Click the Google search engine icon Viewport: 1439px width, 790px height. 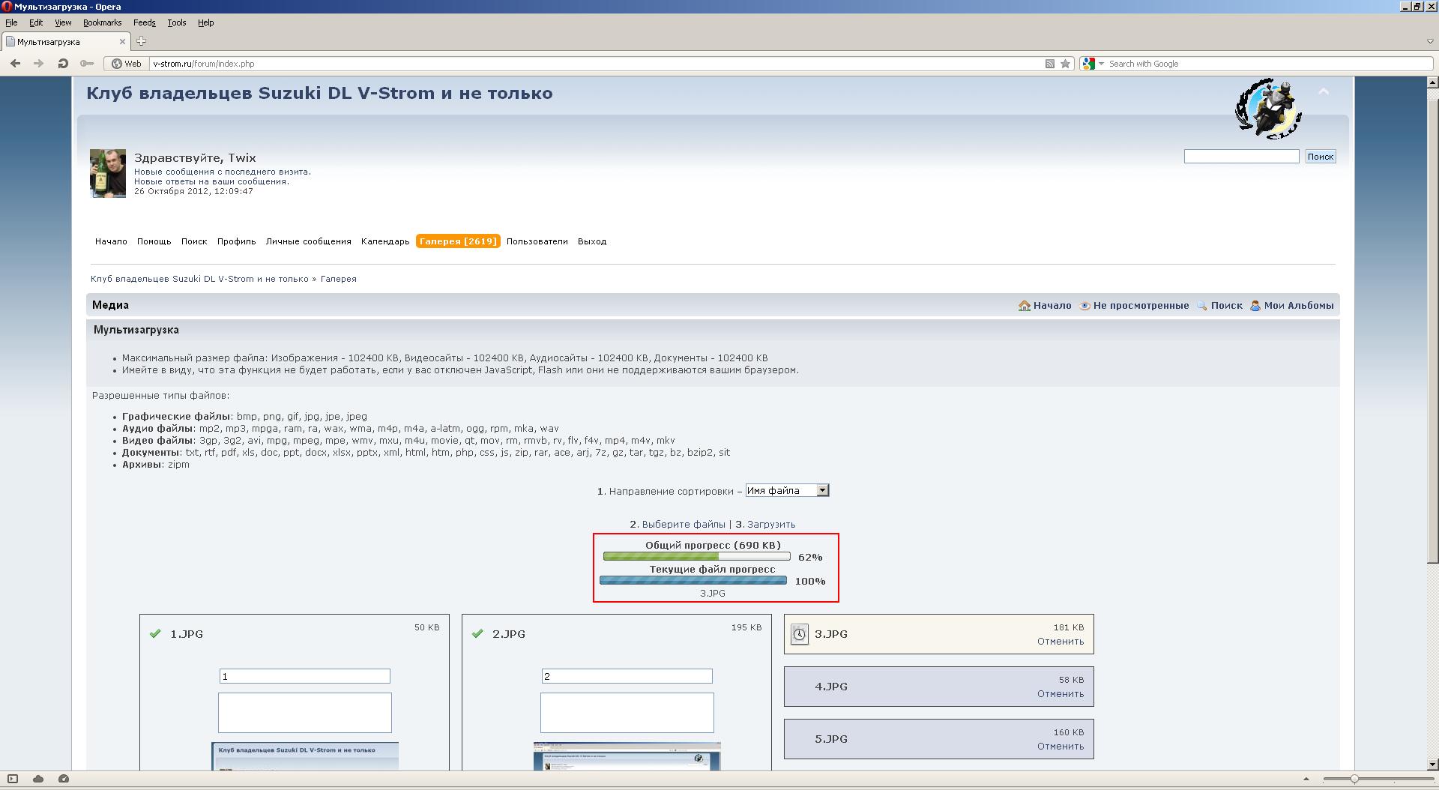coord(1089,64)
